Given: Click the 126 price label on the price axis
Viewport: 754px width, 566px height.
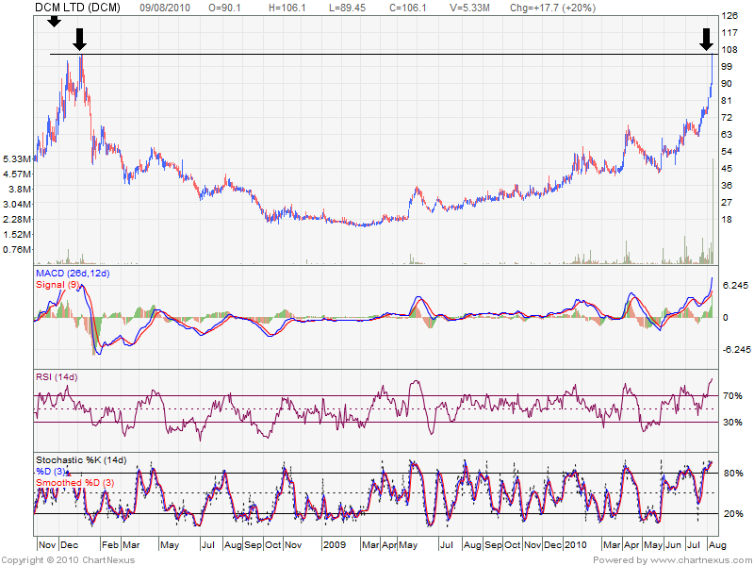Looking at the screenshot, I should coord(728,16).
